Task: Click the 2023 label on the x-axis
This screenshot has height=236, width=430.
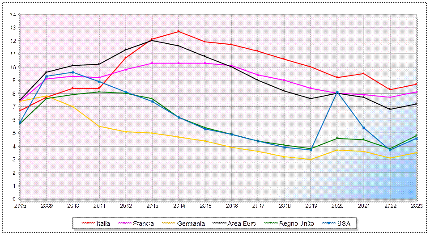Action: point(417,206)
